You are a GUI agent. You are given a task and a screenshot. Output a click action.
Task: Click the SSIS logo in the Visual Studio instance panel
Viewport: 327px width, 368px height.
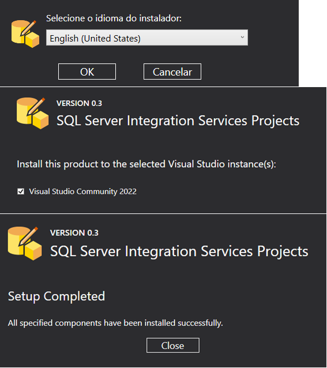click(32, 114)
